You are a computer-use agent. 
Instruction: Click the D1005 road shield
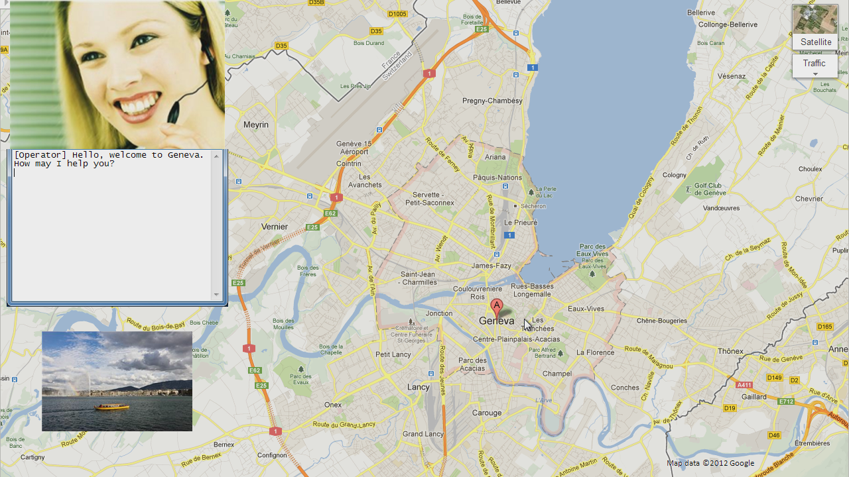(398, 13)
